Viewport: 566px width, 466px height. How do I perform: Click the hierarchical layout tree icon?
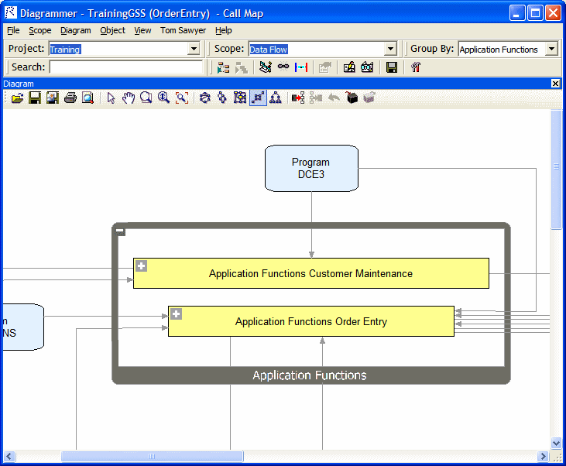[276, 98]
